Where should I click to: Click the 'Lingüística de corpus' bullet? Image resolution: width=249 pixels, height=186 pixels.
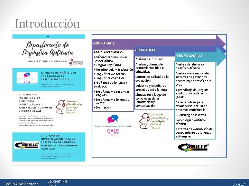pyautogui.click(x=110, y=74)
